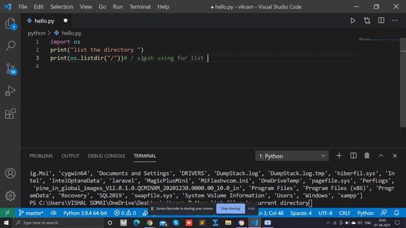Split the terminal pane
The width and height of the screenshot is (406, 228).
click(x=353, y=156)
